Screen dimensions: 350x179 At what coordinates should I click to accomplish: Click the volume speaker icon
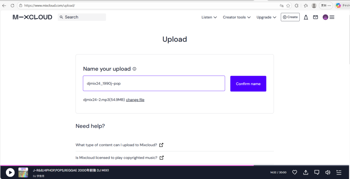click(328, 172)
